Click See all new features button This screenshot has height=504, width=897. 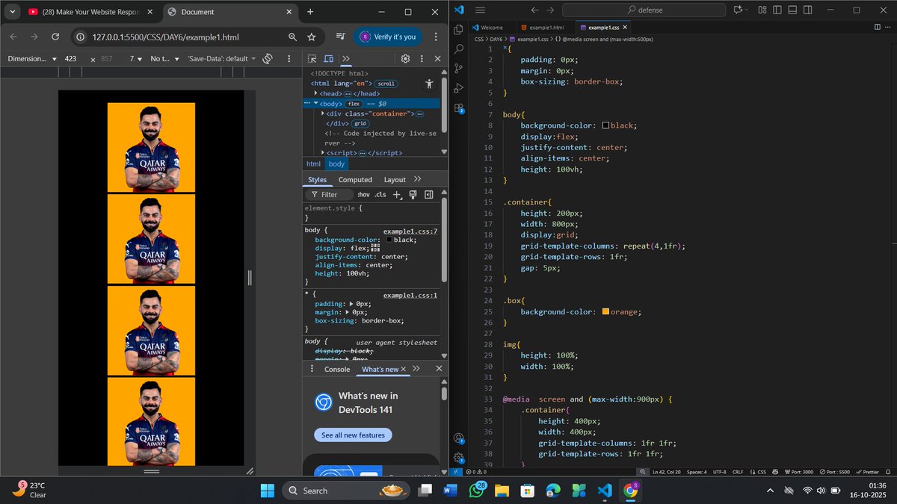click(353, 435)
